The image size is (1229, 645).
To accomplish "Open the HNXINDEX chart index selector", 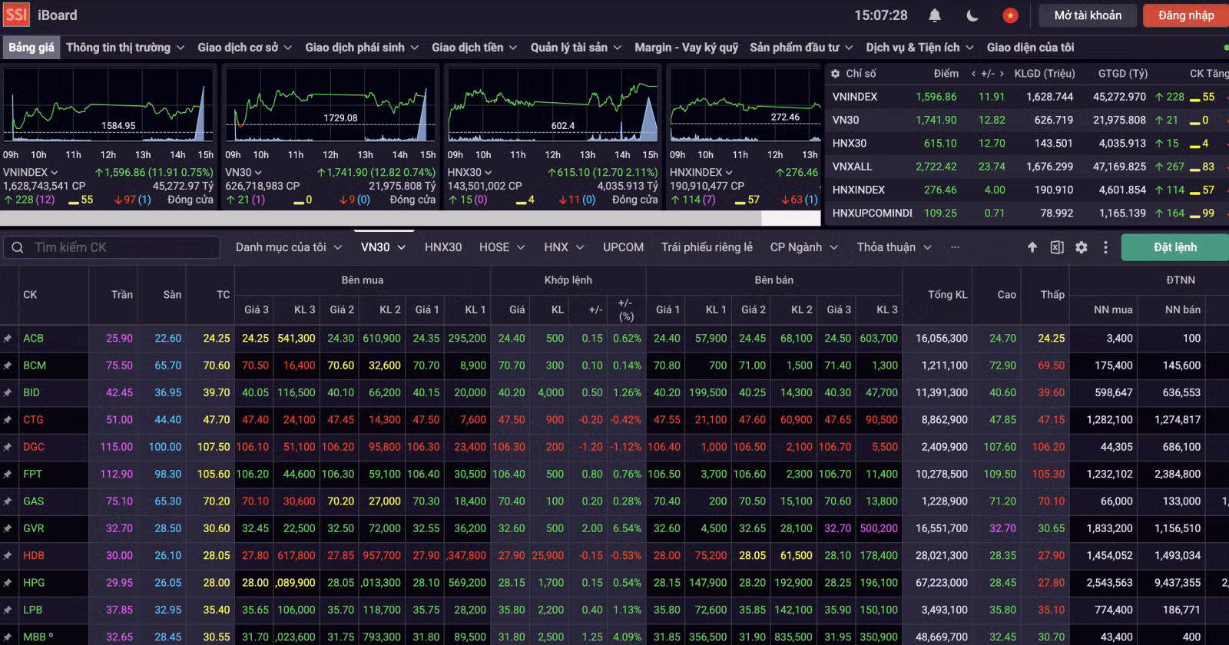I will (x=701, y=173).
